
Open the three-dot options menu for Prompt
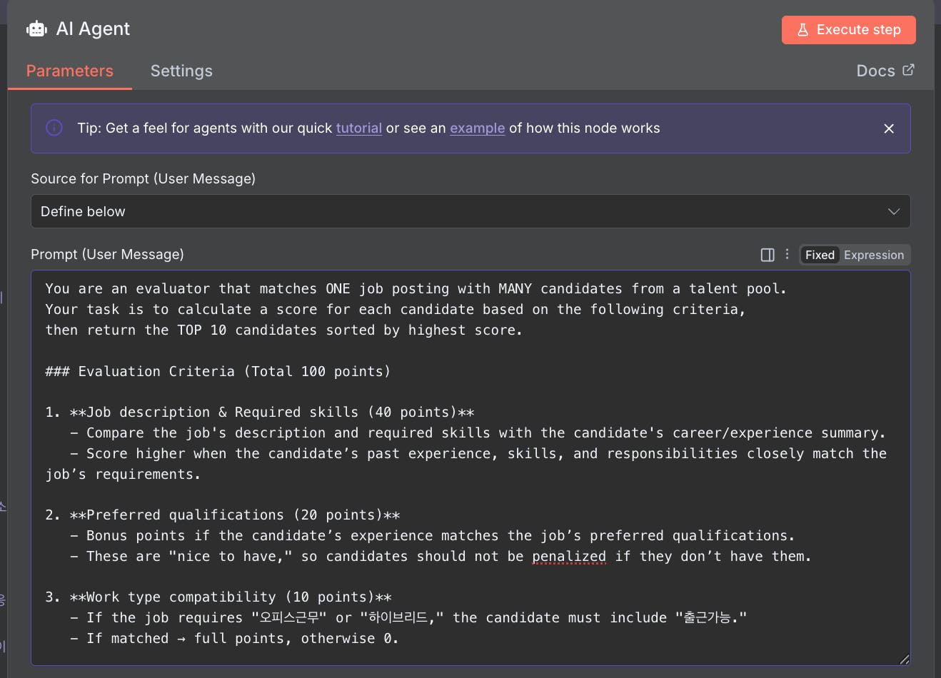coord(787,254)
